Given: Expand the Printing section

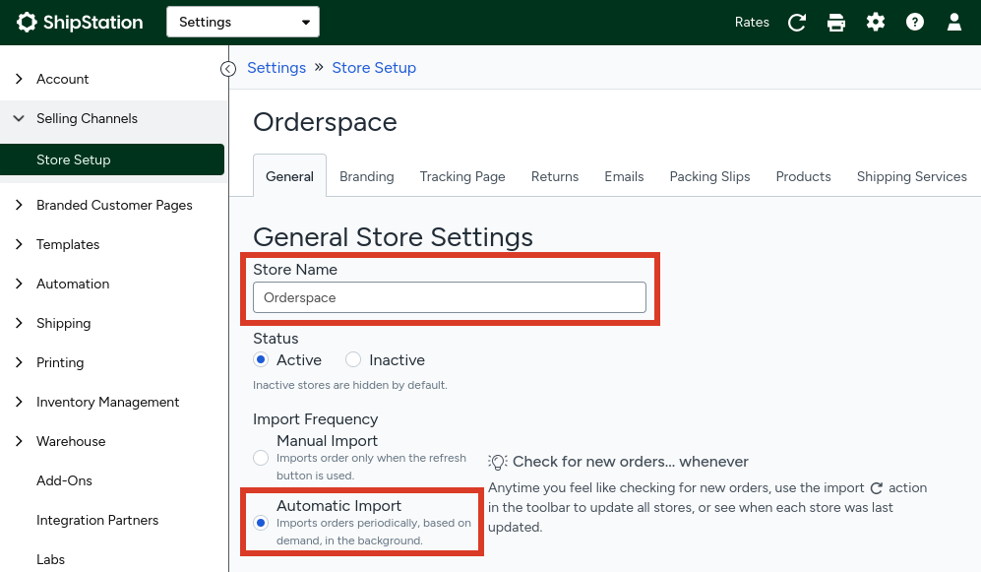Looking at the screenshot, I should (x=19, y=362).
